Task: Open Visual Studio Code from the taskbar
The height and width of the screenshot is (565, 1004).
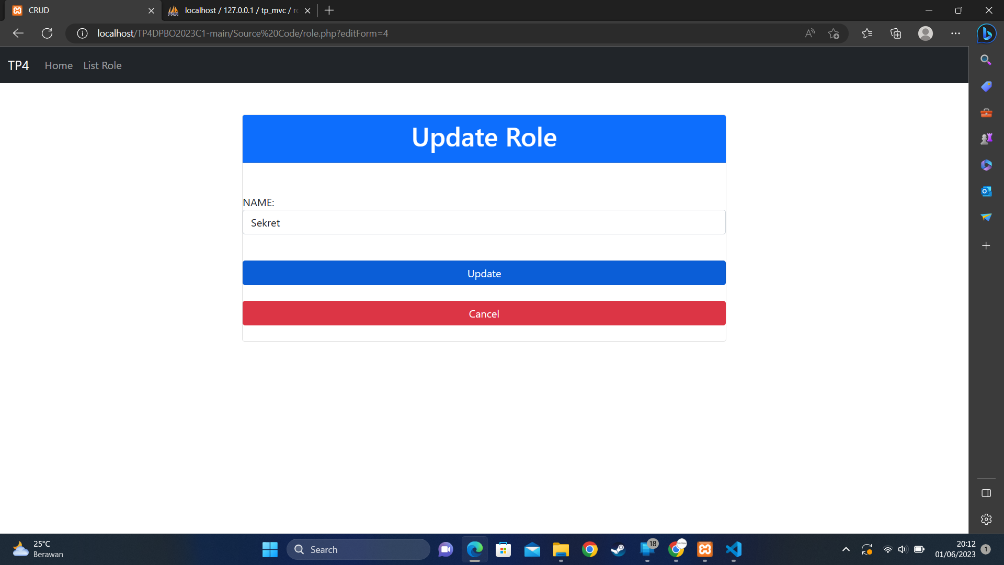Action: (733, 549)
